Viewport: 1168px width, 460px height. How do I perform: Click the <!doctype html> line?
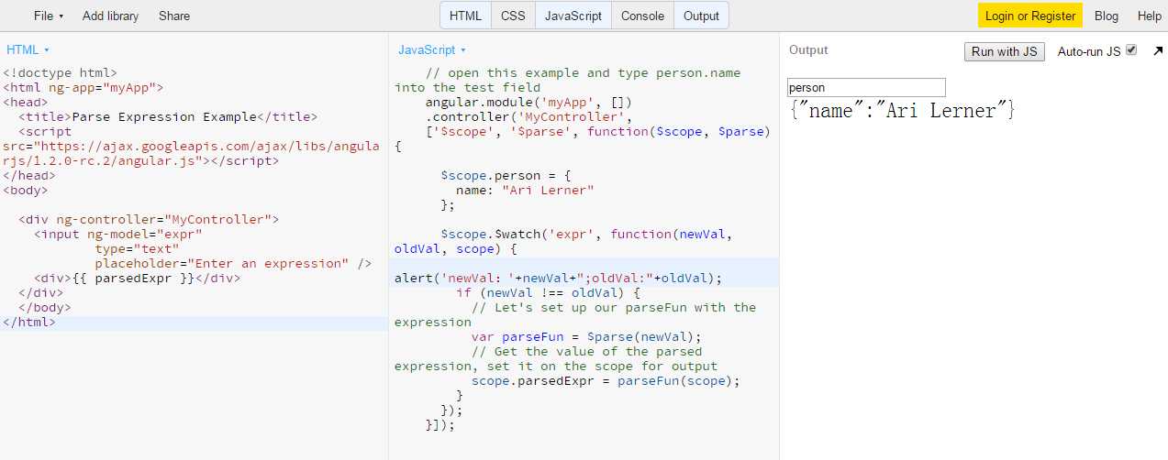(x=60, y=72)
